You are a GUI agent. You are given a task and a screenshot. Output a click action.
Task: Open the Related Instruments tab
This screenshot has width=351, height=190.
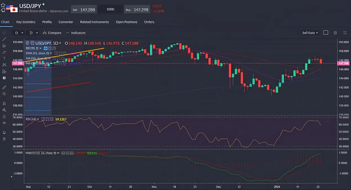(x=95, y=22)
